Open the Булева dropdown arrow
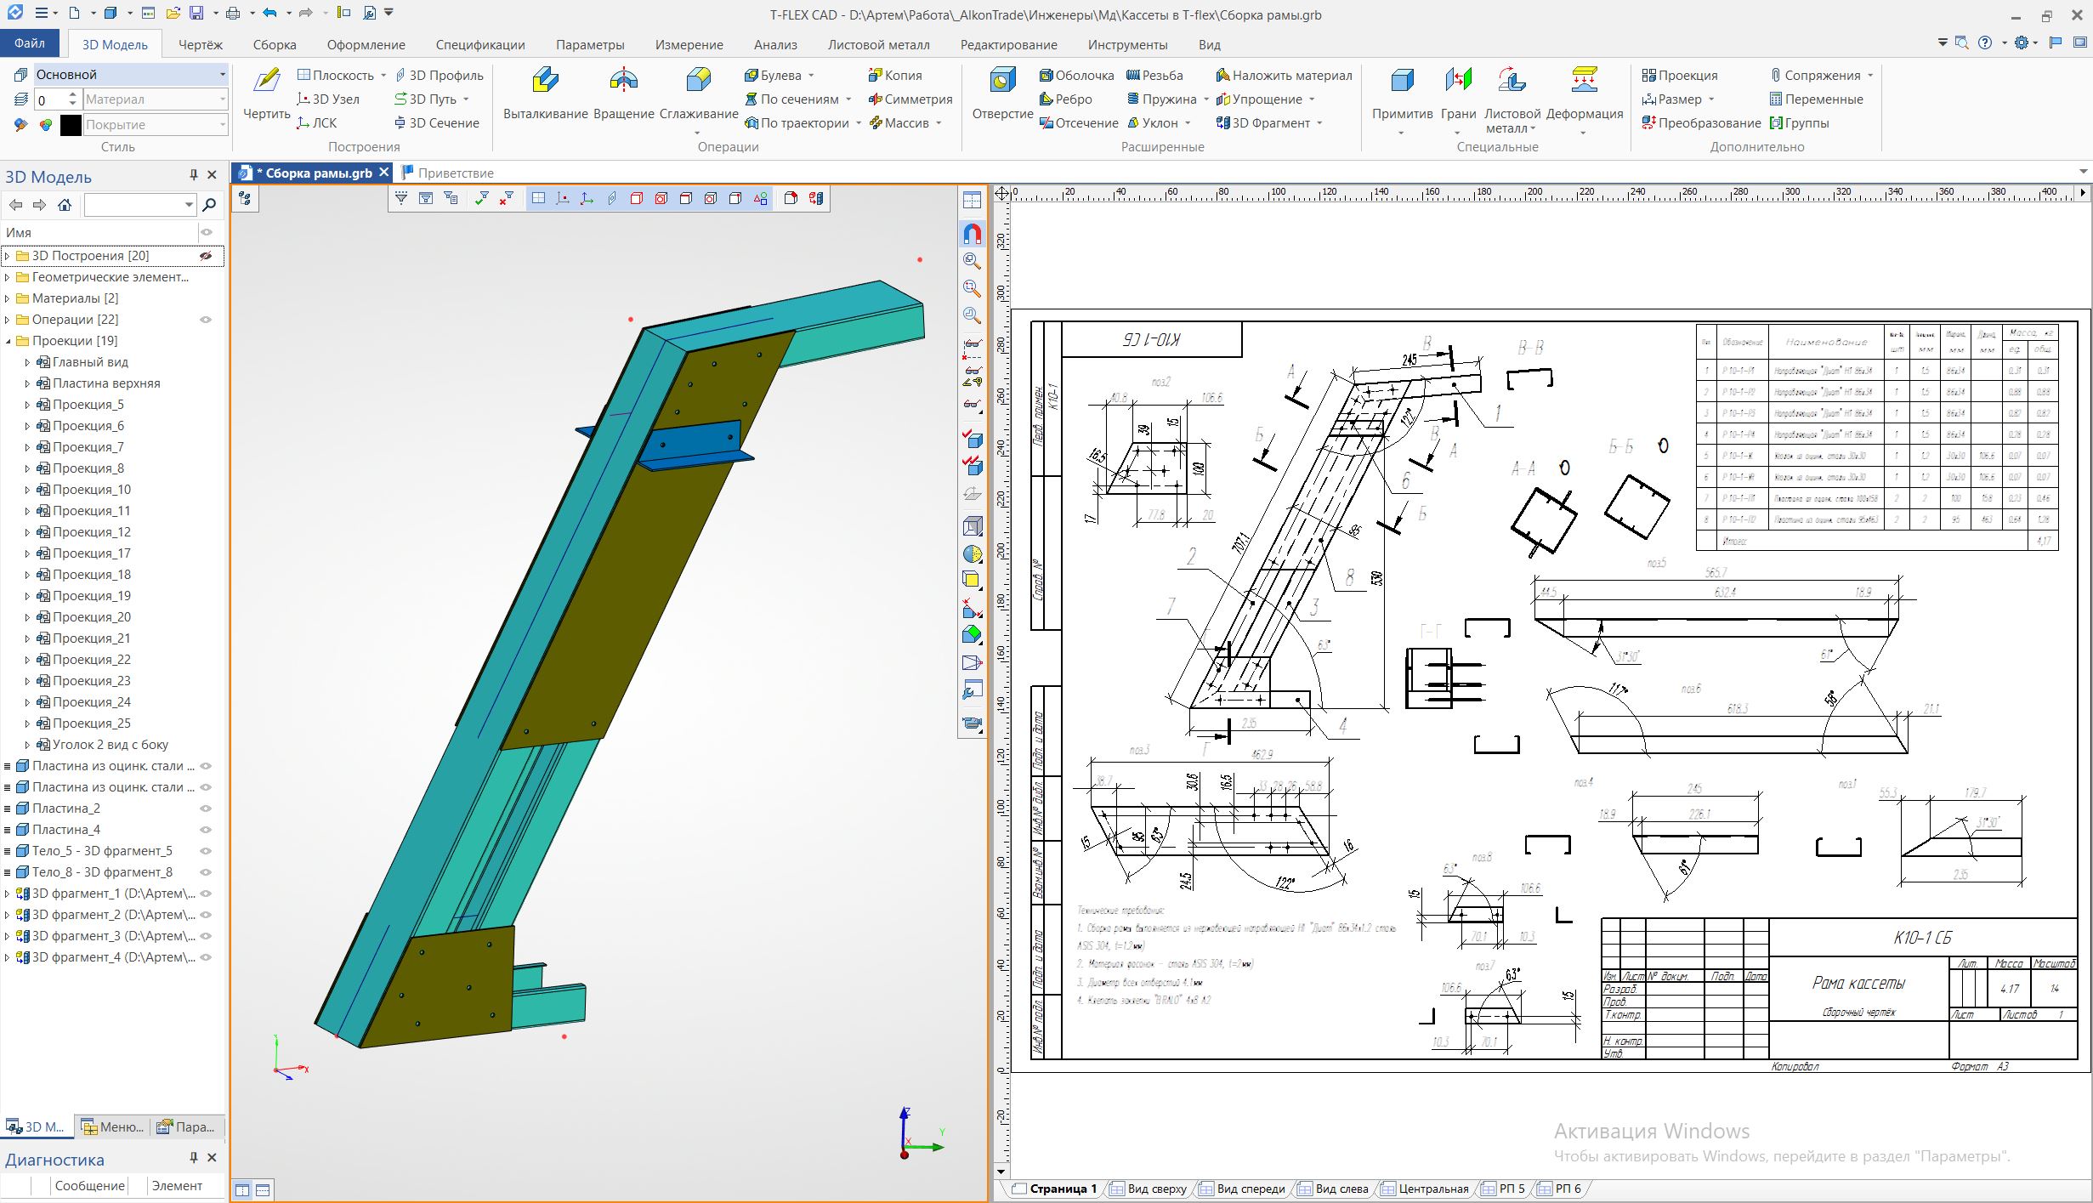The width and height of the screenshot is (2093, 1203). [x=811, y=76]
